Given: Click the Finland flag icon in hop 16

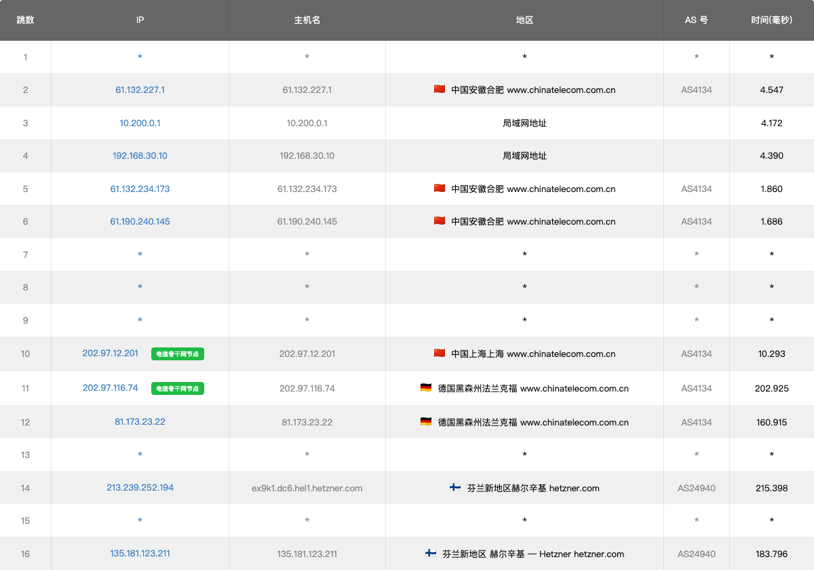Looking at the screenshot, I should pyautogui.click(x=431, y=554).
